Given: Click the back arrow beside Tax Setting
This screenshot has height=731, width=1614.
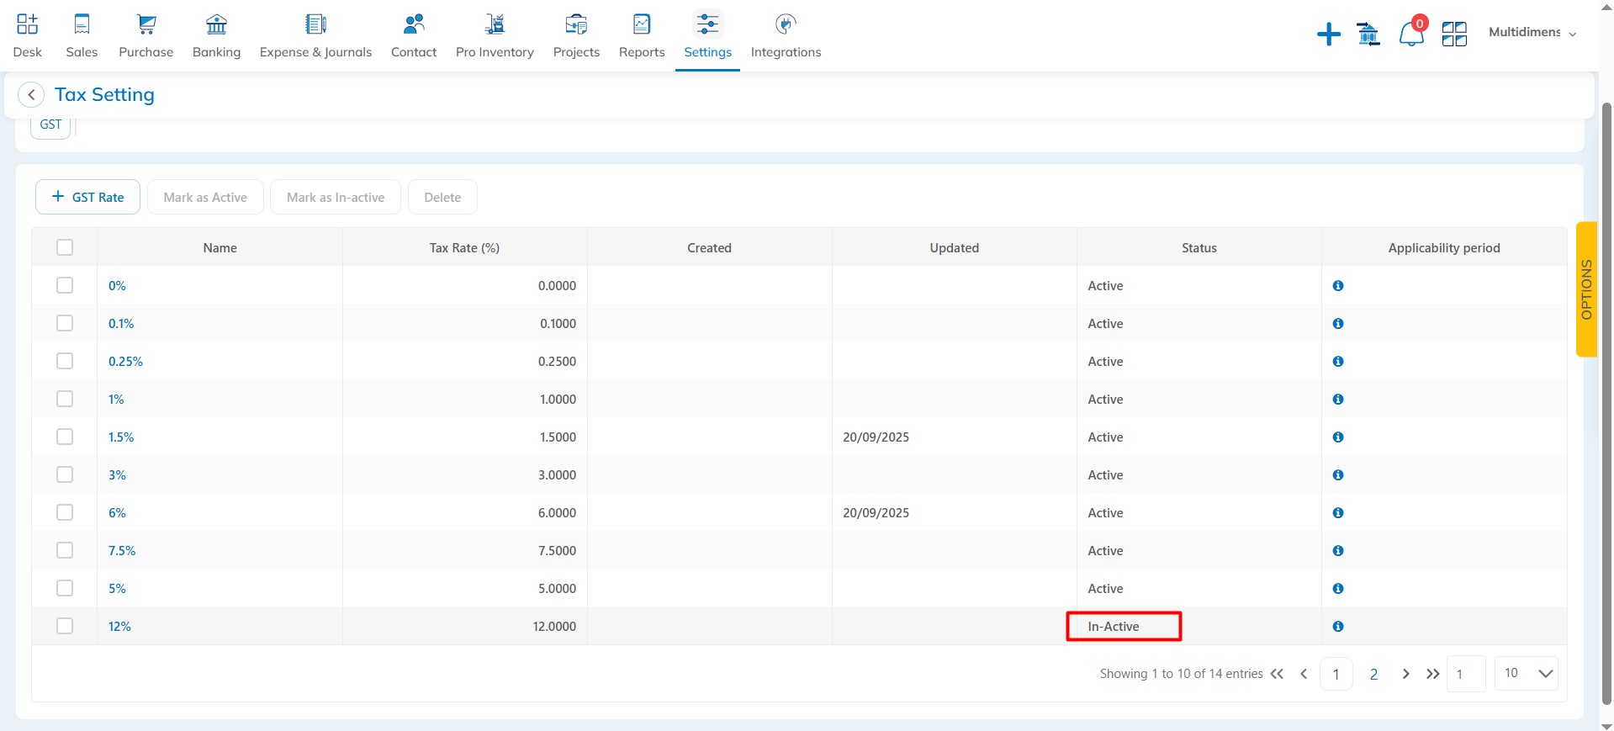Looking at the screenshot, I should pos(31,95).
